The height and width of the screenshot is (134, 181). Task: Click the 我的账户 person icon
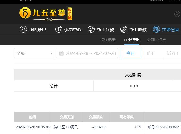click(x=23, y=29)
